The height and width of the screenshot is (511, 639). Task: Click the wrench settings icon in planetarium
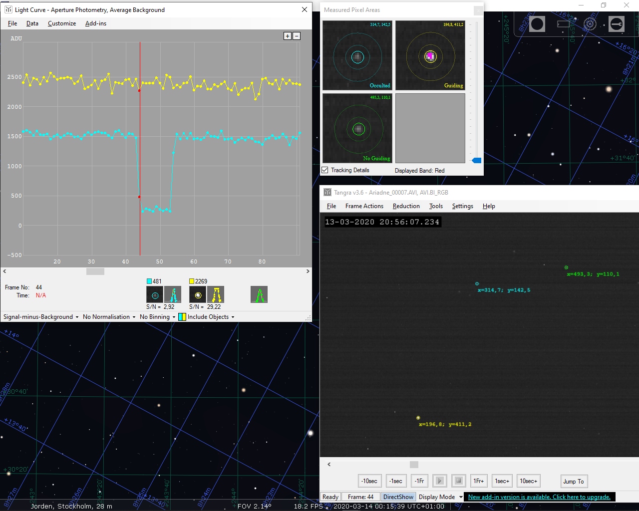[x=616, y=24]
